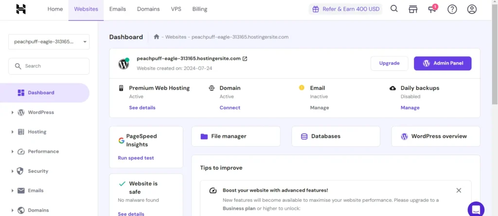Click the yellow Email warning icon
The image size is (498, 216).
(302, 88)
